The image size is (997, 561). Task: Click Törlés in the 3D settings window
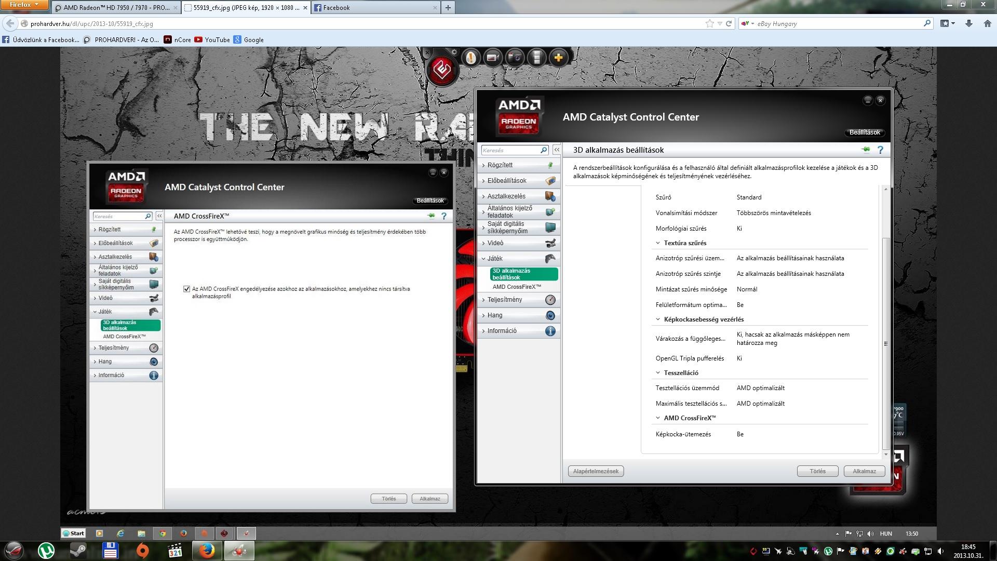[x=817, y=471]
